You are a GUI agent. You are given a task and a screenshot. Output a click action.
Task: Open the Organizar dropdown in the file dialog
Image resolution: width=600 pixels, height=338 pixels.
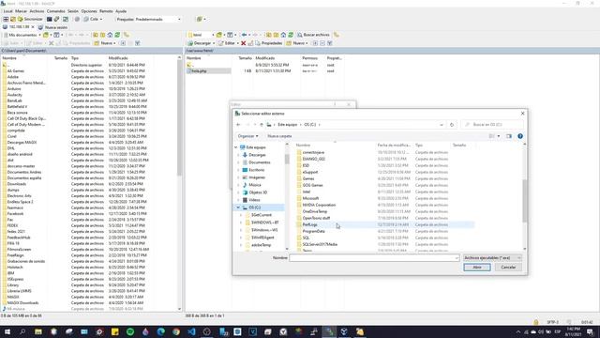point(247,136)
